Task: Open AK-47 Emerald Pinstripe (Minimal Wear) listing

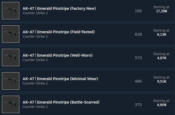Action: (x=60, y=79)
